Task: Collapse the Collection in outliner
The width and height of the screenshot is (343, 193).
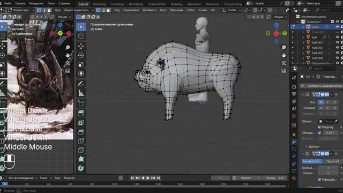Action: [x=298, y=21]
